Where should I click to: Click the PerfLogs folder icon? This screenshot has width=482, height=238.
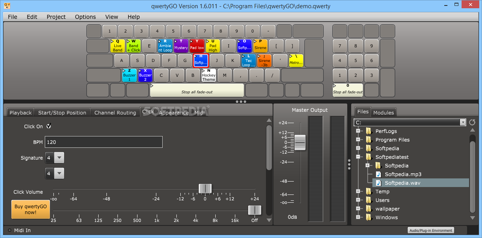(x=369, y=131)
